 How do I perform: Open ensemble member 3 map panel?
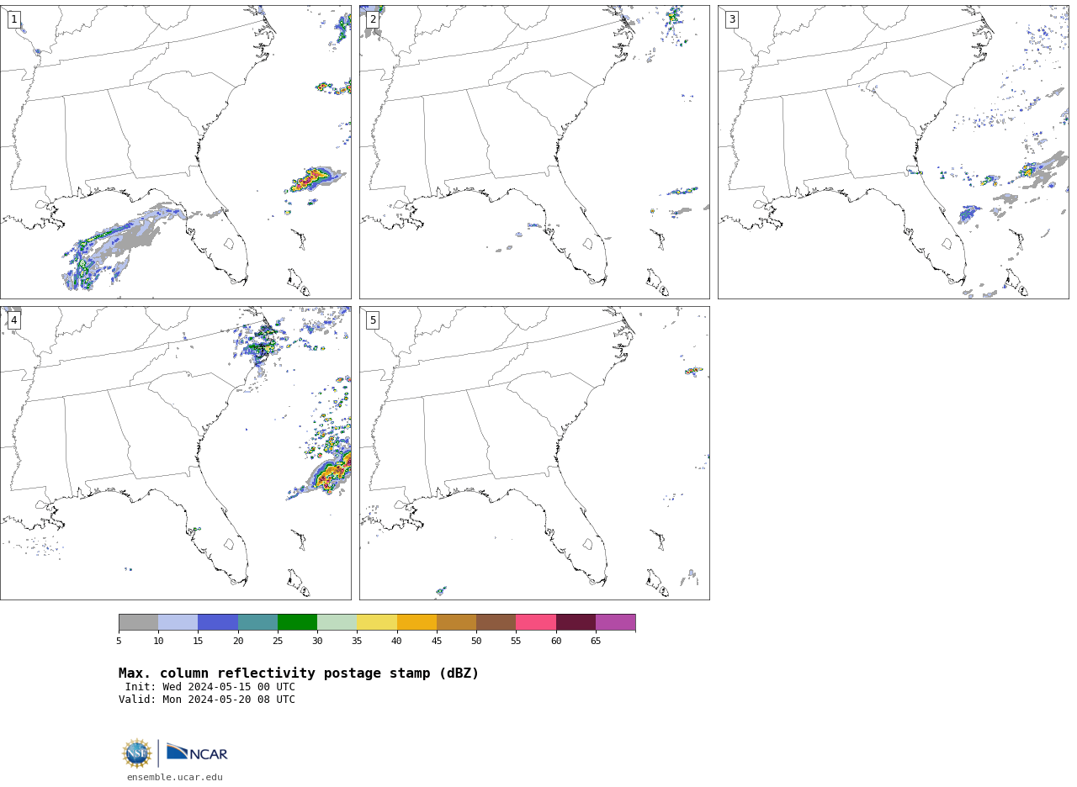893,152
